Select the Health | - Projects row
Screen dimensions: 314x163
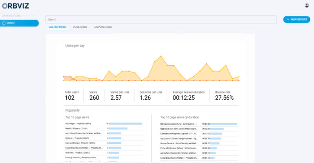coord(104,129)
